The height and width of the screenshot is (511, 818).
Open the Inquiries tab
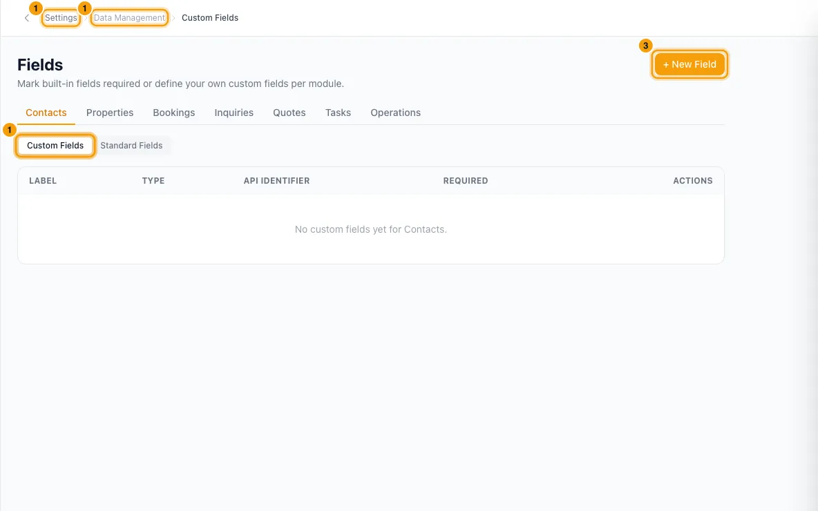coord(234,113)
